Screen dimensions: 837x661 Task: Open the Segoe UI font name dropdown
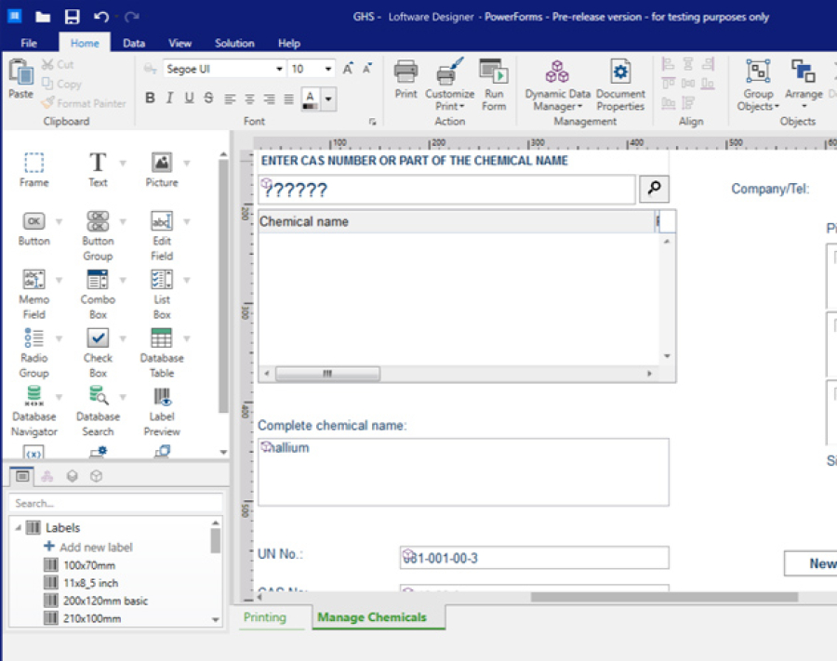point(279,70)
